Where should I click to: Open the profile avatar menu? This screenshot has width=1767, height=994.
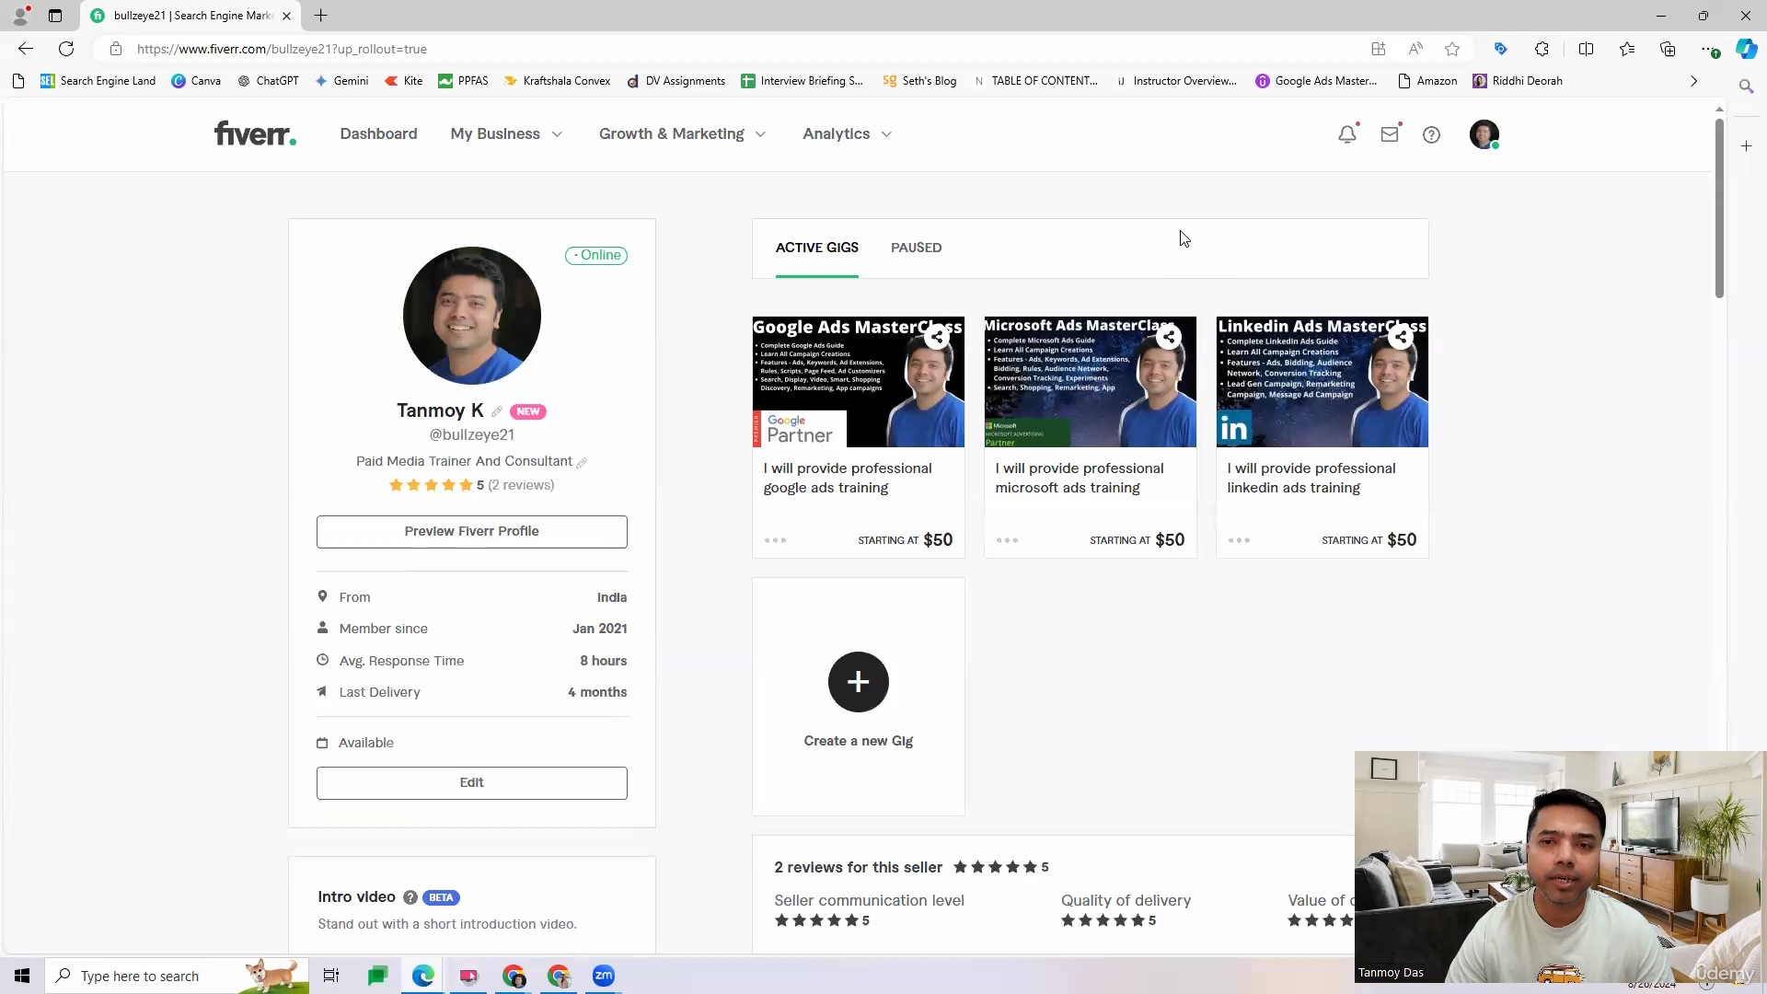1484,134
